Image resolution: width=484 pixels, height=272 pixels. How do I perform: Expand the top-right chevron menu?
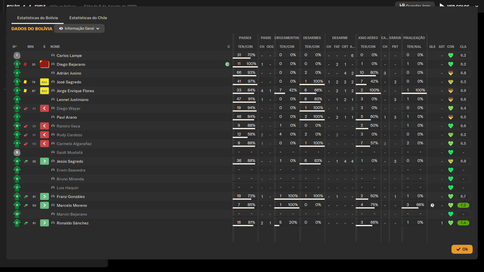pyautogui.click(x=476, y=6)
